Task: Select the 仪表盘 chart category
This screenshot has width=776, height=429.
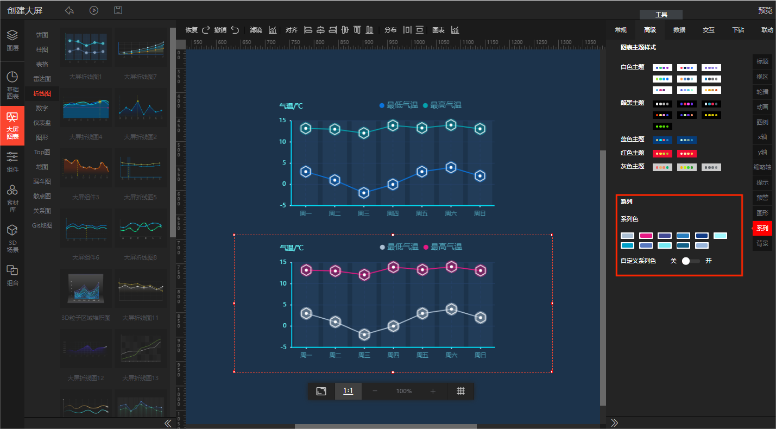Action: point(42,123)
